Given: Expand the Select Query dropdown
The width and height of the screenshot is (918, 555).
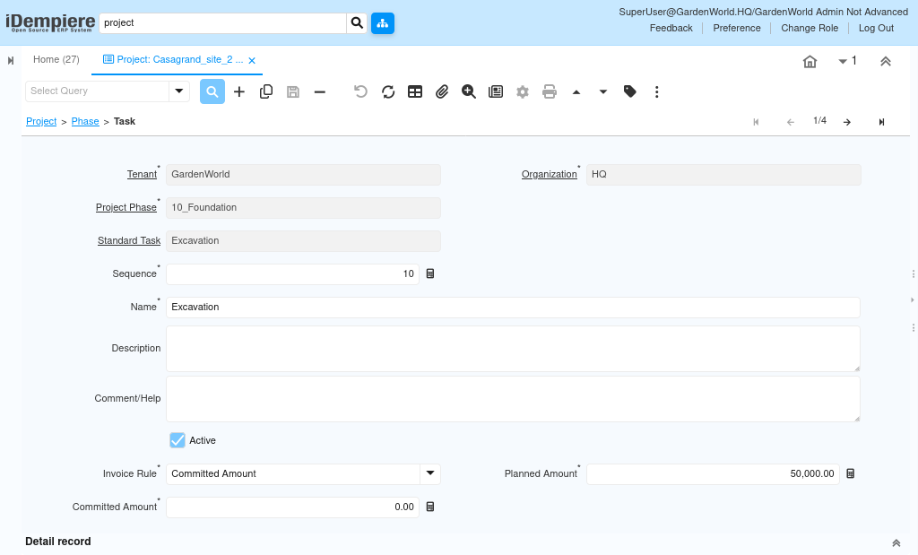Looking at the screenshot, I should (179, 91).
